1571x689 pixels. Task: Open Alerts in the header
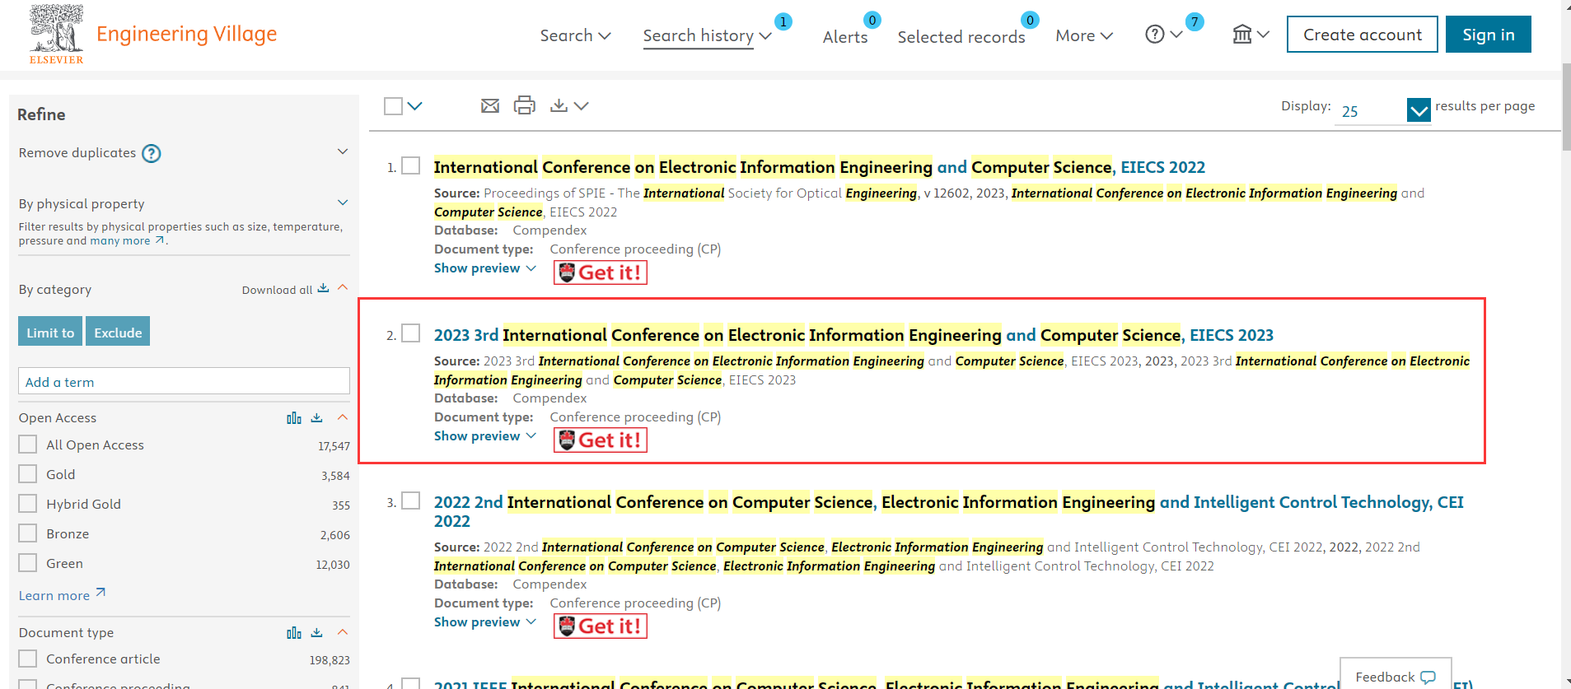845,37
